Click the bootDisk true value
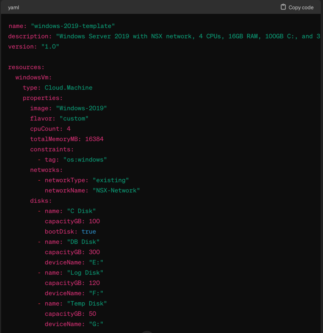The height and width of the screenshot is (333, 323). [89, 232]
